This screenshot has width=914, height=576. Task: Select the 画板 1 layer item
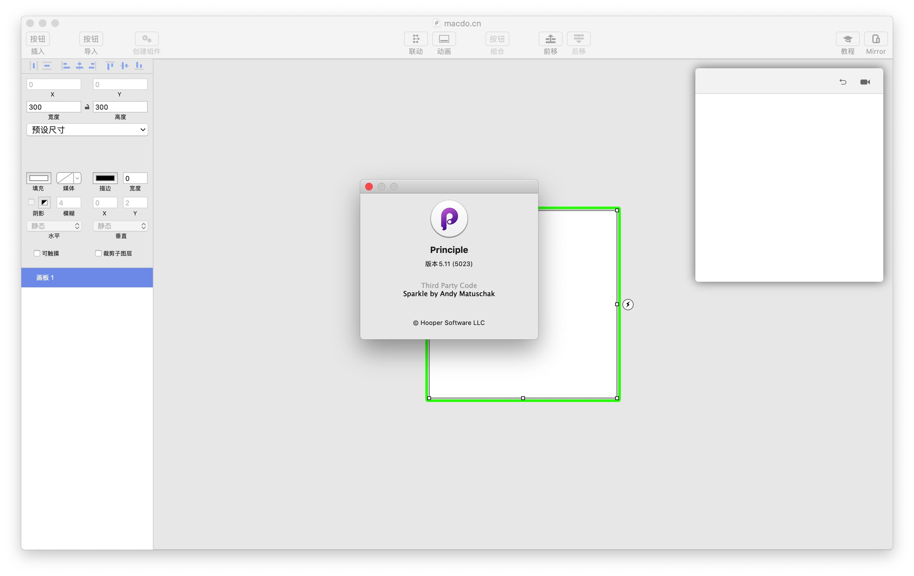pyautogui.click(x=87, y=277)
